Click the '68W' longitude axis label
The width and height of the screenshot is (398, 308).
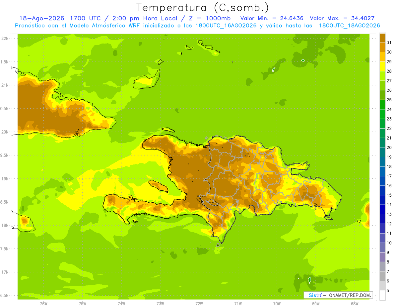coord(354,303)
